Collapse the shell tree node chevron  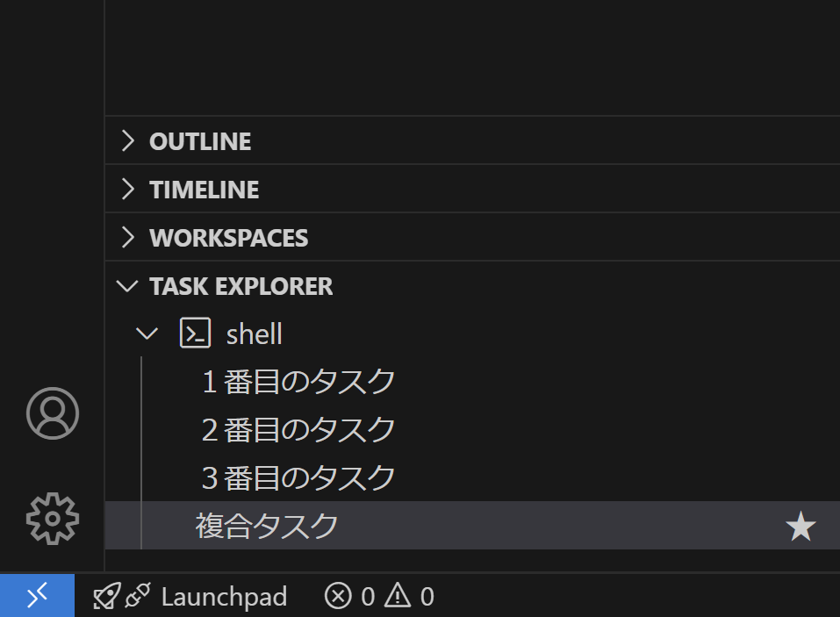coord(147,334)
